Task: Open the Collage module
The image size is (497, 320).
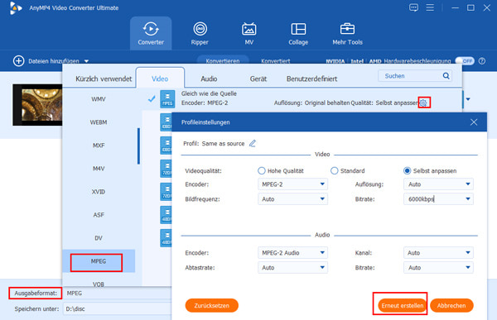Action: tap(298, 34)
